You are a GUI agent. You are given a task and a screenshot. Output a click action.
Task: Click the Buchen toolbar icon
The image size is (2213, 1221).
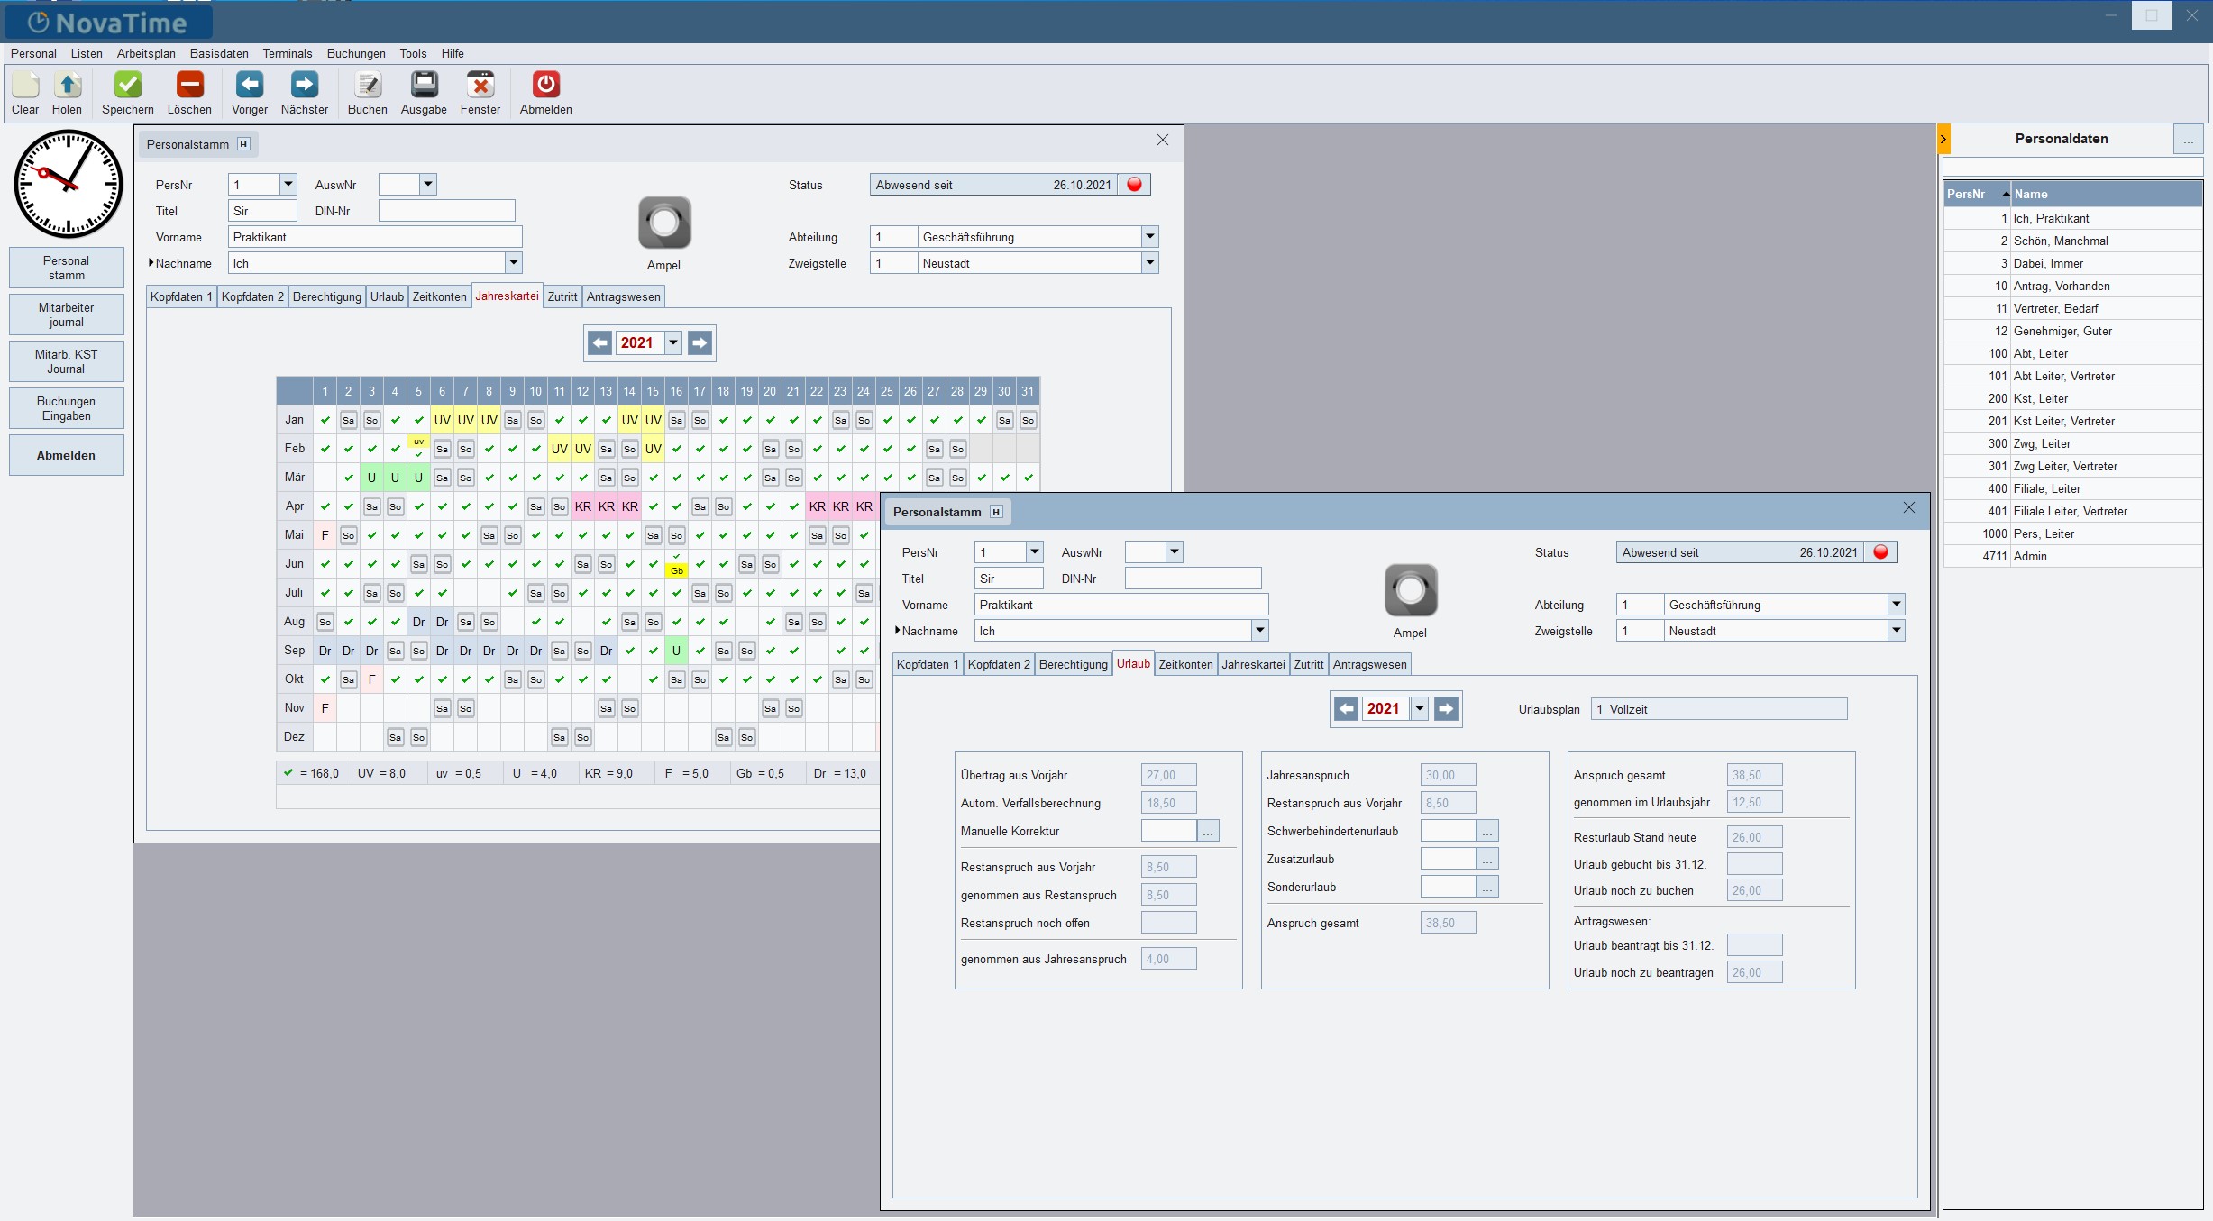[x=367, y=85]
